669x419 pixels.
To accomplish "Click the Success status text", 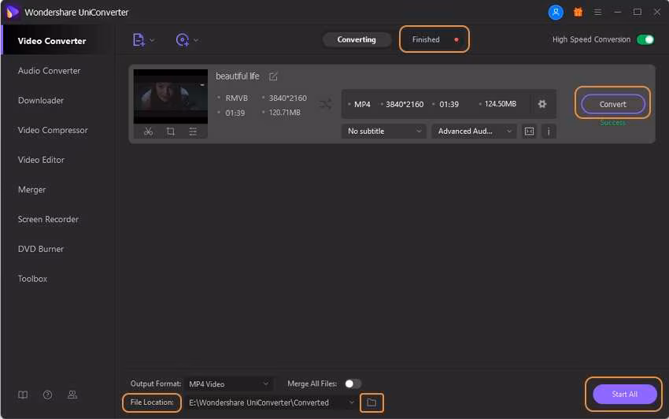I will tap(612, 123).
